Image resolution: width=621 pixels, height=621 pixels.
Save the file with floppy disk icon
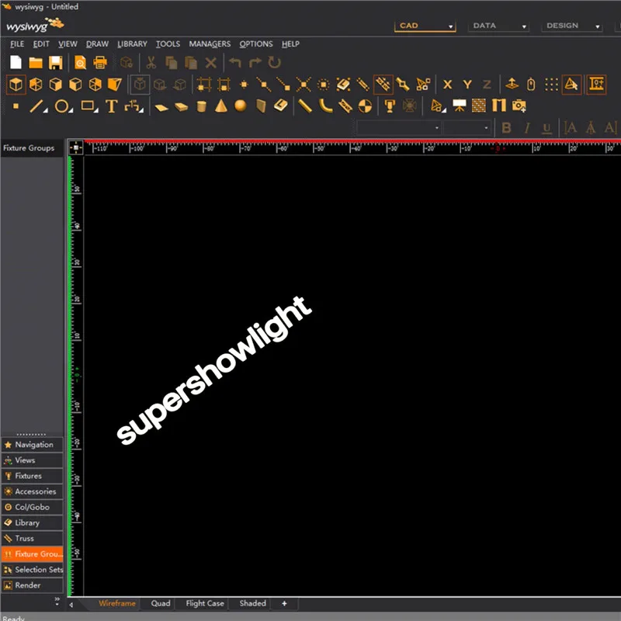pos(55,63)
